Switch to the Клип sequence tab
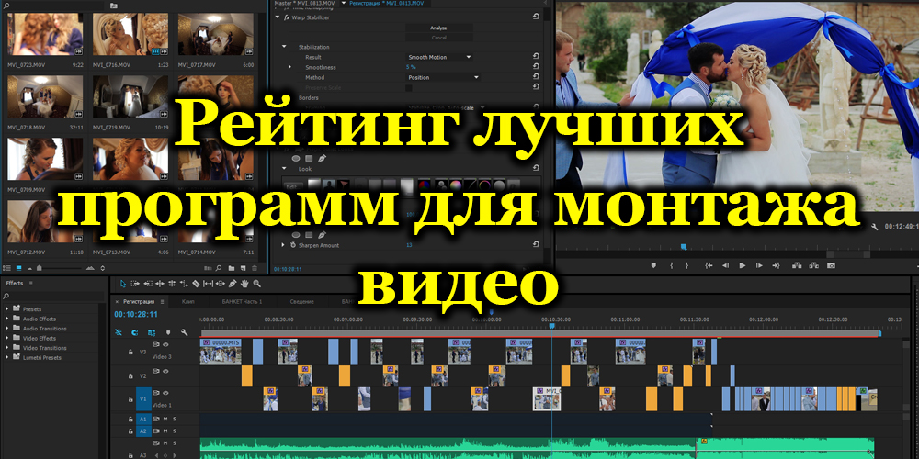Image resolution: width=919 pixels, height=459 pixels. pos(188,301)
